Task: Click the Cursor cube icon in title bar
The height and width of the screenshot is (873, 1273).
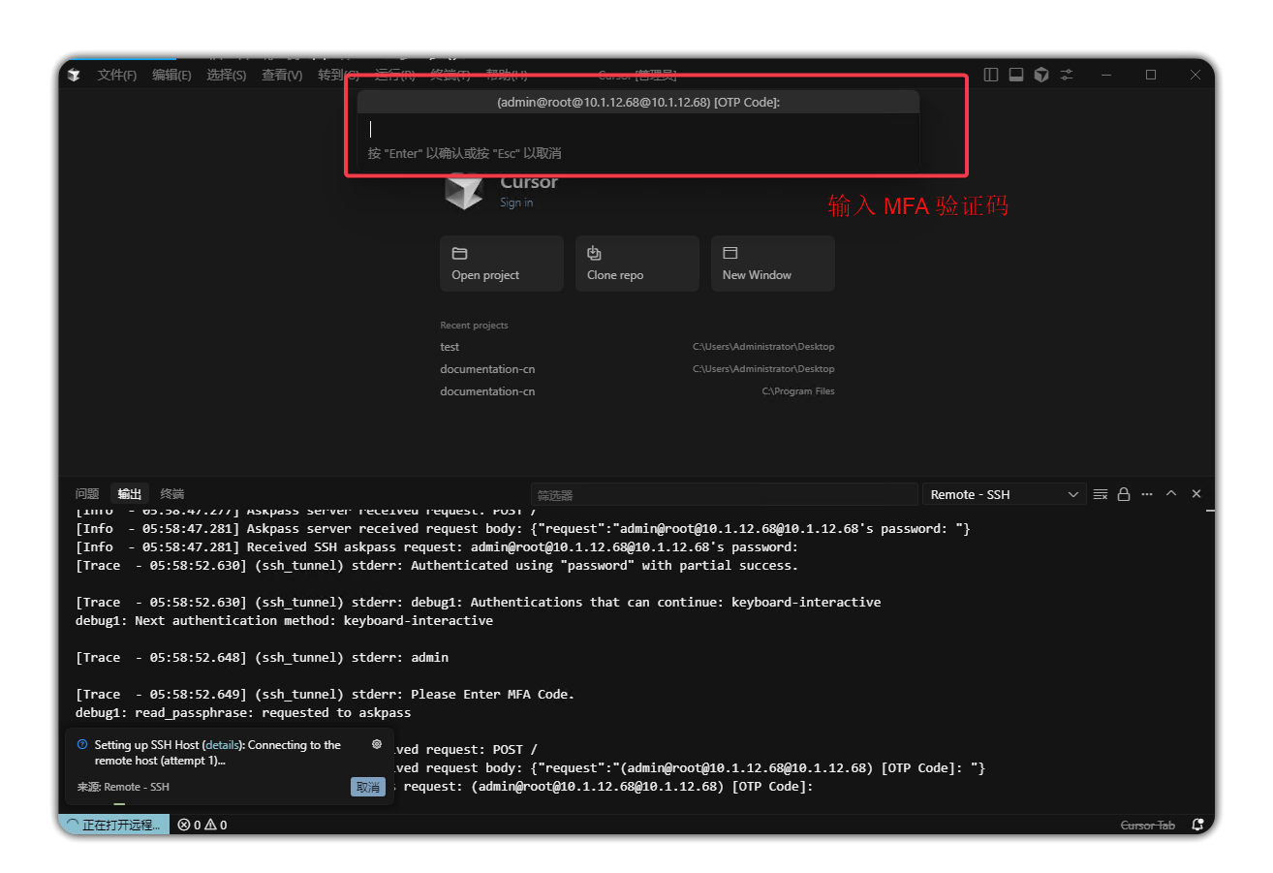Action: pos(1041,75)
